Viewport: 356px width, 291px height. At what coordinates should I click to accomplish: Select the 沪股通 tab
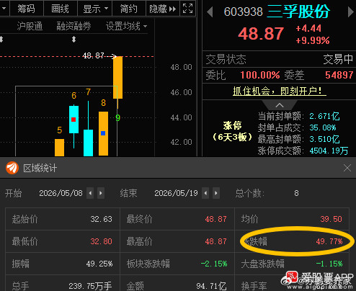pyautogui.click(x=30, y=26)
